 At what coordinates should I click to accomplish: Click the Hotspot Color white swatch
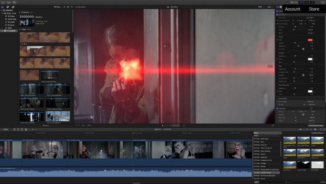310,59
